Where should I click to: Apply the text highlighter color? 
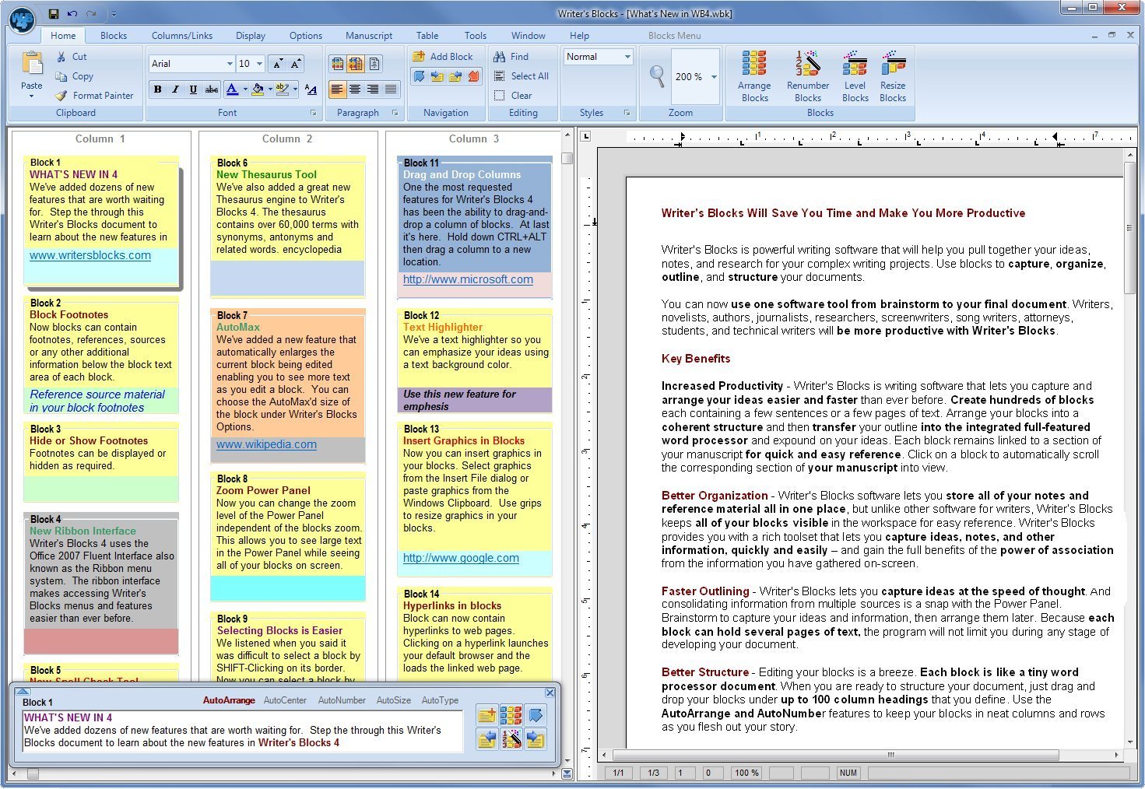click(283, 89)
